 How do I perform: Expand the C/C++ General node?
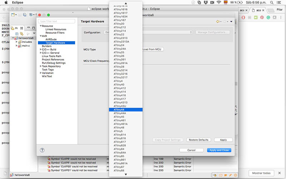click(41, 53)
